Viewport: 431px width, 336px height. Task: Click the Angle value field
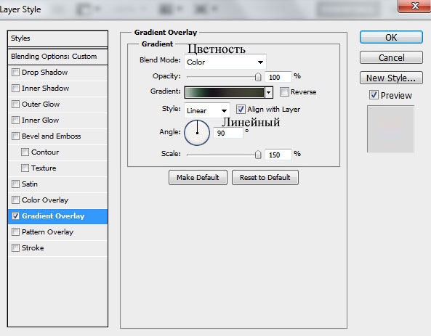[228, 133]
